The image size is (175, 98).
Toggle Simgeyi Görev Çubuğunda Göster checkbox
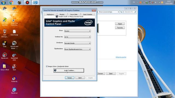click(x=47, y=66)
